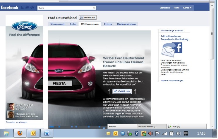Switch to the Diskussionen tab
Viewport: 218px width, 139px height.
pyautogui.click(x=126, y=24)
